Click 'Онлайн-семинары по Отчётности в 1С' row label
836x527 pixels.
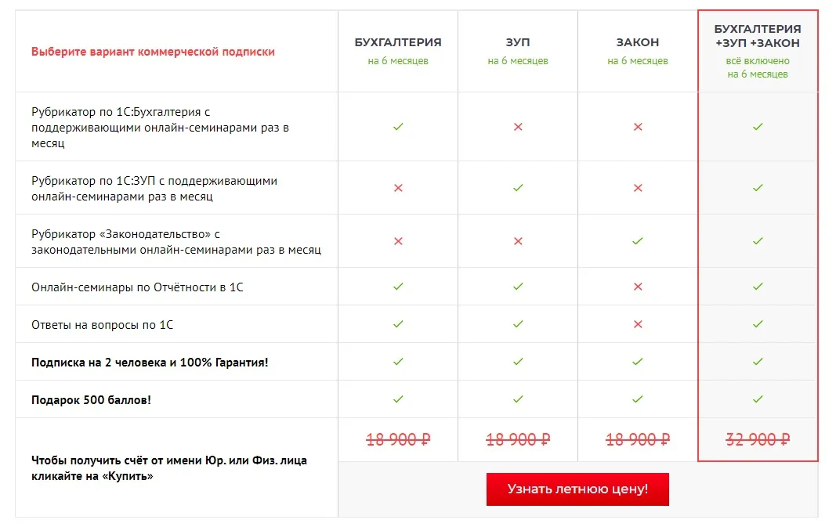tap(137, 287)
